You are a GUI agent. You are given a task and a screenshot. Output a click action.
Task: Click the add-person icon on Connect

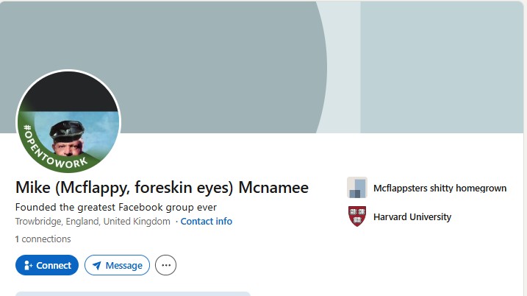28,265
